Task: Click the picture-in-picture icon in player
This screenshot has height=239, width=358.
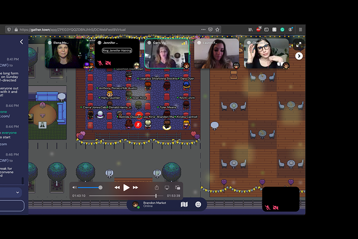Action: coord(177,188)
